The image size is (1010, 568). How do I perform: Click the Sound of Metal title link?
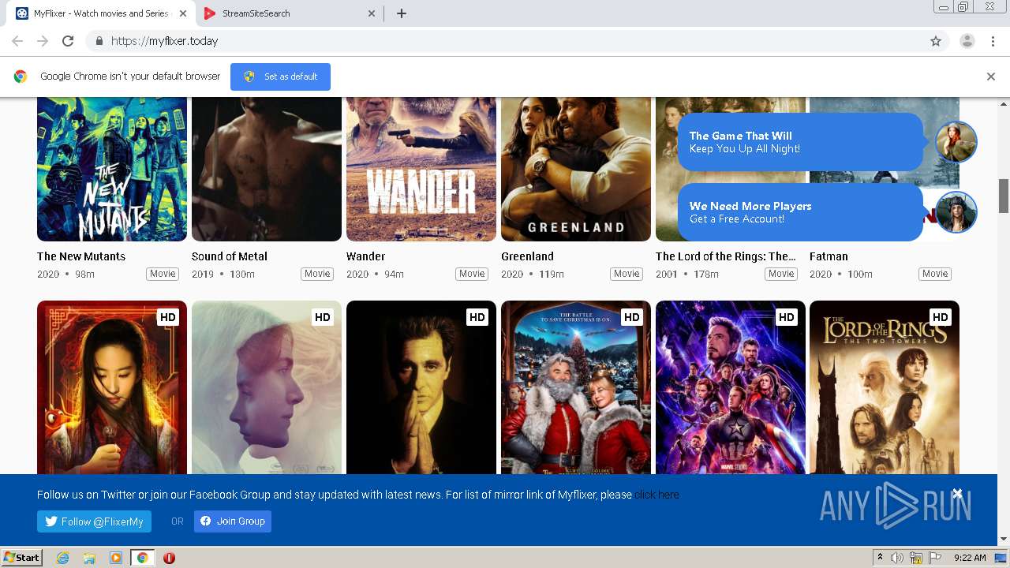[x=230, y=256]
